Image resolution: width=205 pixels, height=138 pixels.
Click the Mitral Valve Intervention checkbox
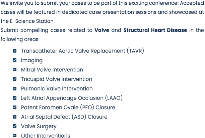coord(14,70)
